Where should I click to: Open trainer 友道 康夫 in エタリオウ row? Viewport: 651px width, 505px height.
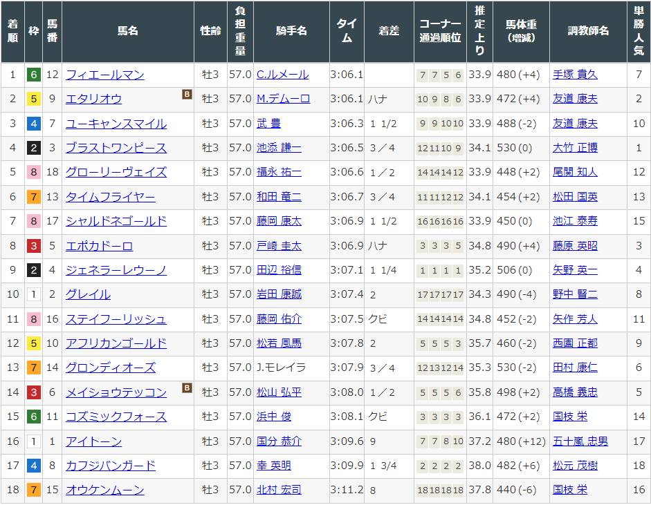pyautogui.click(x=575, y=99)
